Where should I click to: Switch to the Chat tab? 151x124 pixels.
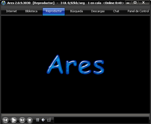tap(116, 11)
